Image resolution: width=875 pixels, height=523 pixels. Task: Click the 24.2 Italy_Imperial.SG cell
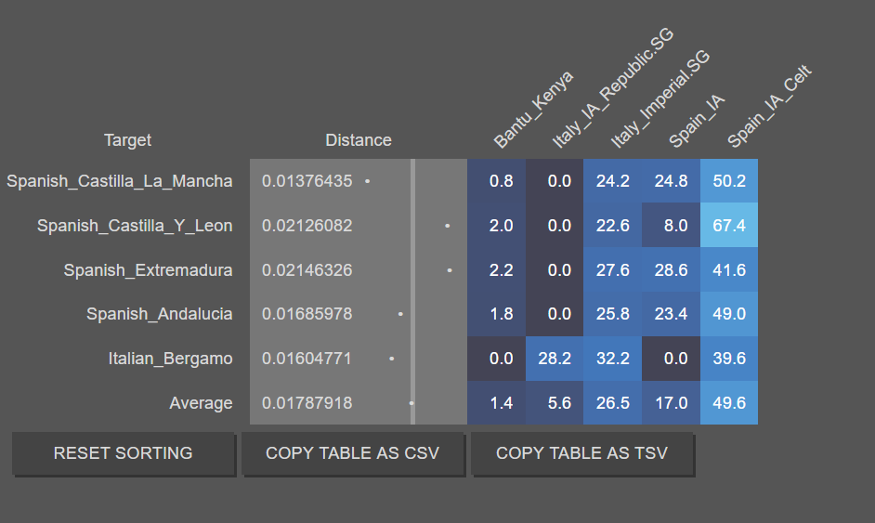click(x=613, y=181)
